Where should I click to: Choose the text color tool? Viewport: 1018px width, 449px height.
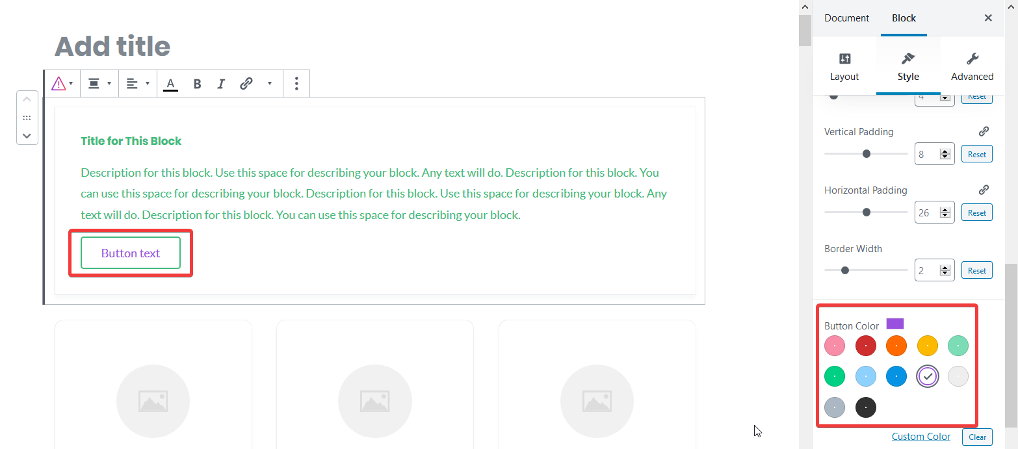170,84
